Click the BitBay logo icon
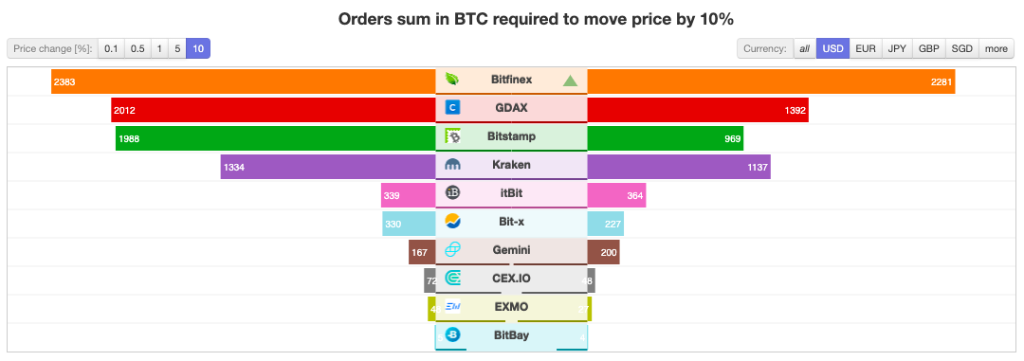The width and height of the screenshot is (1024, 361). [x=452, y=334]
